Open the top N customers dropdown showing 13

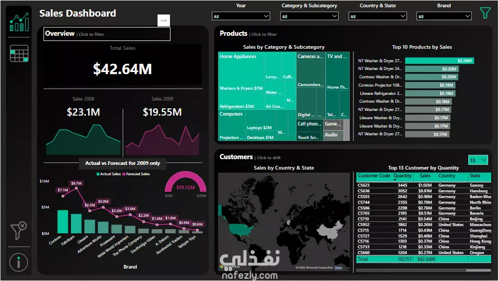[478, 160]
